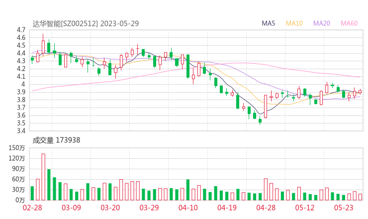Click the green volume bar reaching 90万
Screen dimensions: 368x219
coord(49,185)
